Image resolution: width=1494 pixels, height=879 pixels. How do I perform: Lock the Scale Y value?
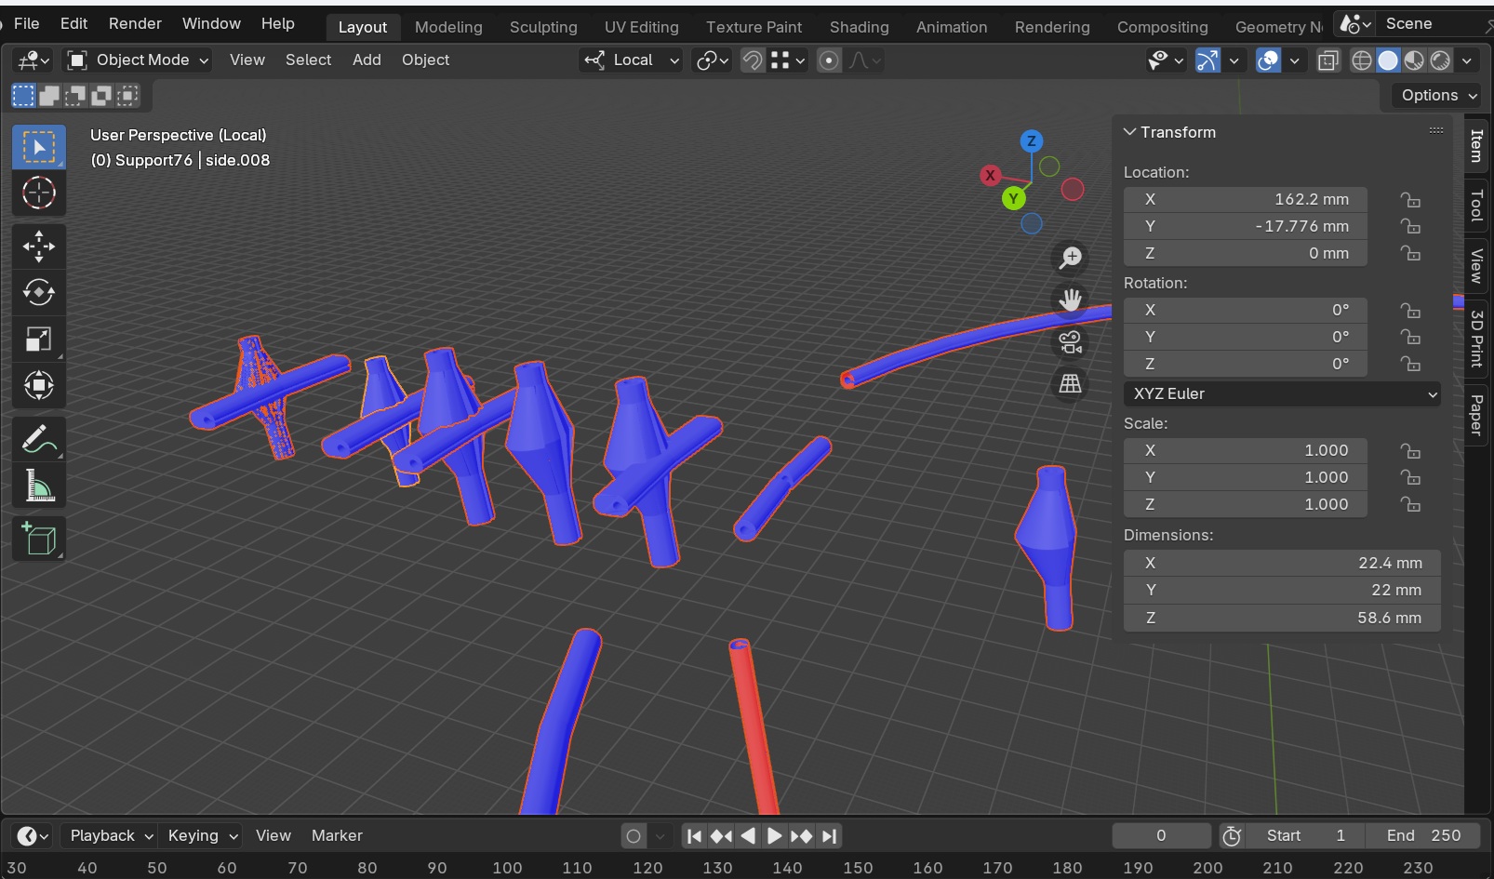pos(1411,477)
